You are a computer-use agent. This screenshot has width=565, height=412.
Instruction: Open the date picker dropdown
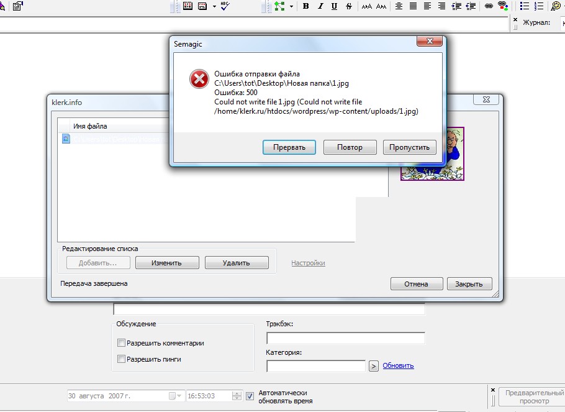(179, 396)
